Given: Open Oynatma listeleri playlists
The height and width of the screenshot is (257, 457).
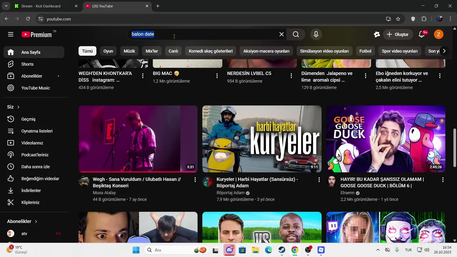Looking at the screenshot, I should (x=34, y=131).
